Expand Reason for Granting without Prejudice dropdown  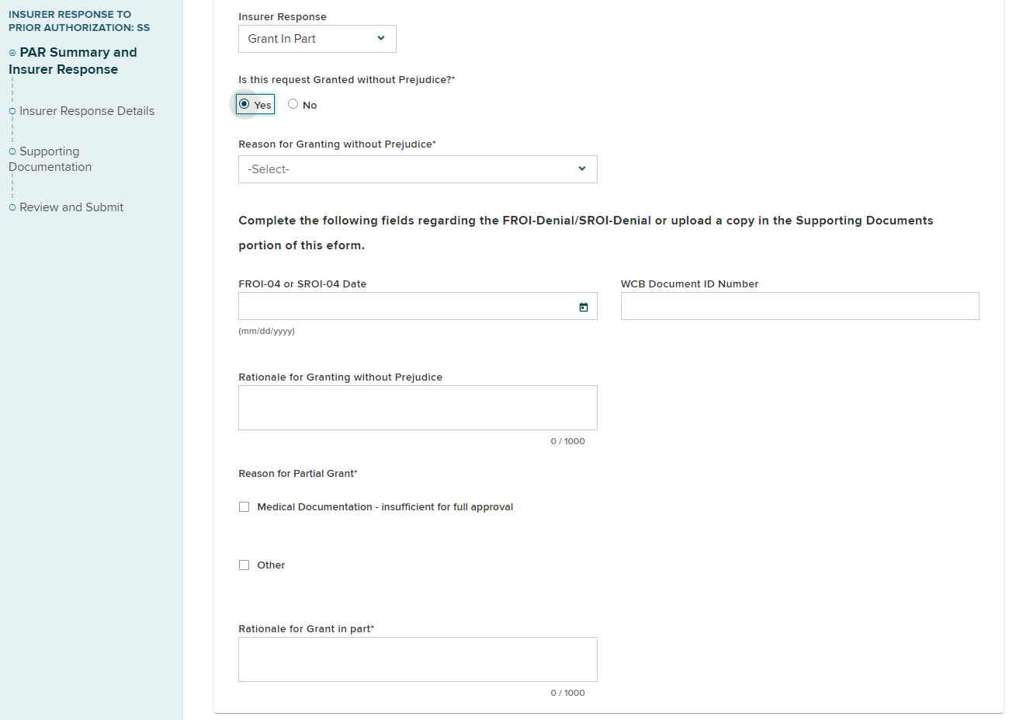pos(417,169)
